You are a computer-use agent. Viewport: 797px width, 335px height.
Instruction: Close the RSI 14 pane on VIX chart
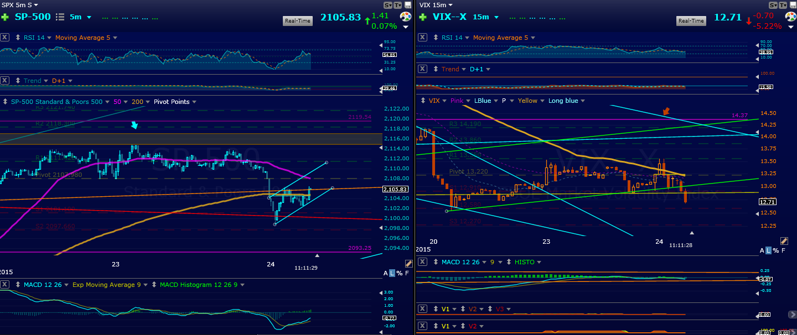click(422, 38)
